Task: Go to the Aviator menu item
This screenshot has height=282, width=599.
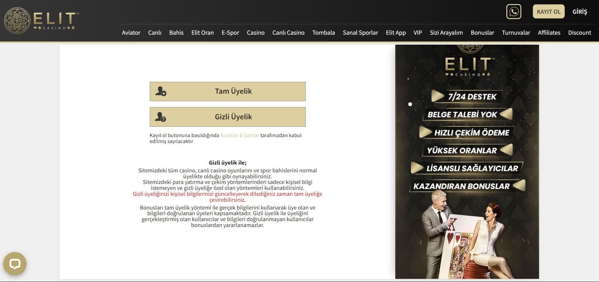Action: click(x=131, y=32)
